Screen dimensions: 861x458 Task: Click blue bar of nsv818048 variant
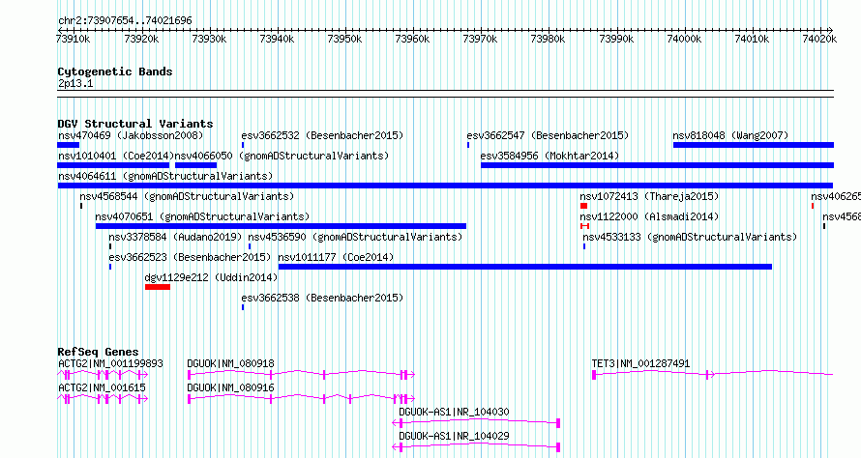pos(754,145)
